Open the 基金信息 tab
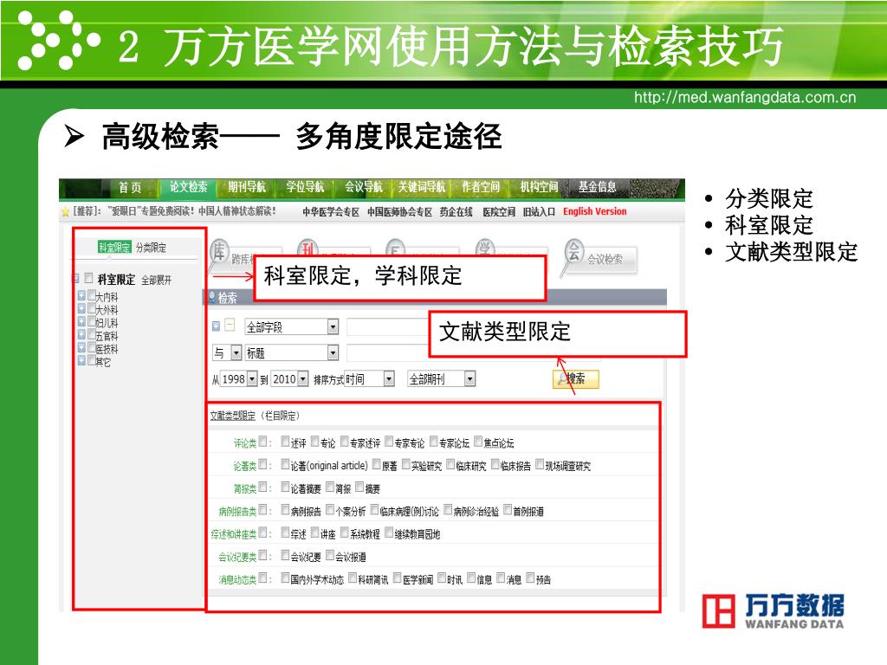 (x=598, y=187)
